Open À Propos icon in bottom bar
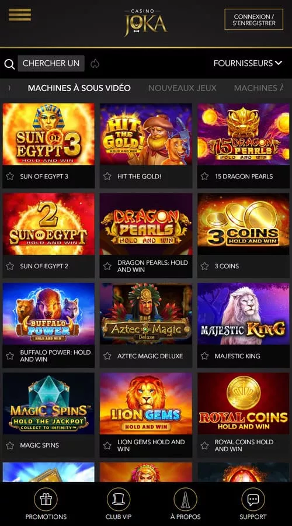The height and width of the screenshot is (526, 292). (x=185, y=499)
